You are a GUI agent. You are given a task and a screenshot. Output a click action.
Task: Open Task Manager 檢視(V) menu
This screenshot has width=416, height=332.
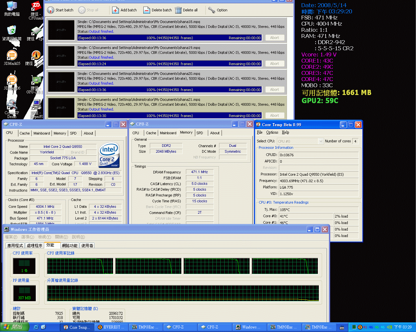click(x=45, y=237)
